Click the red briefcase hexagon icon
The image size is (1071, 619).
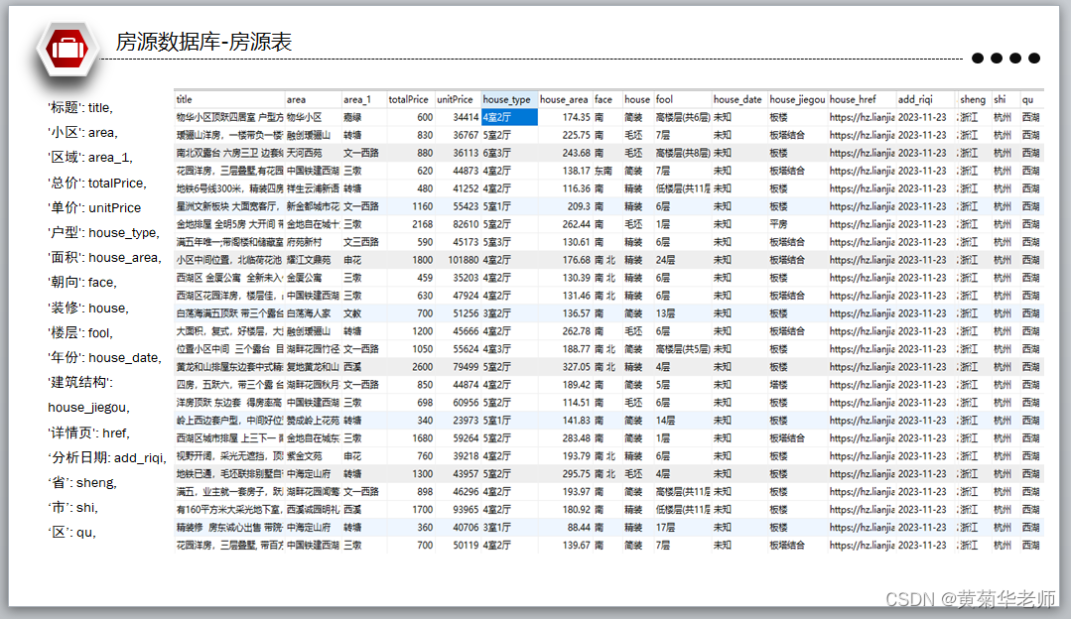67,49
